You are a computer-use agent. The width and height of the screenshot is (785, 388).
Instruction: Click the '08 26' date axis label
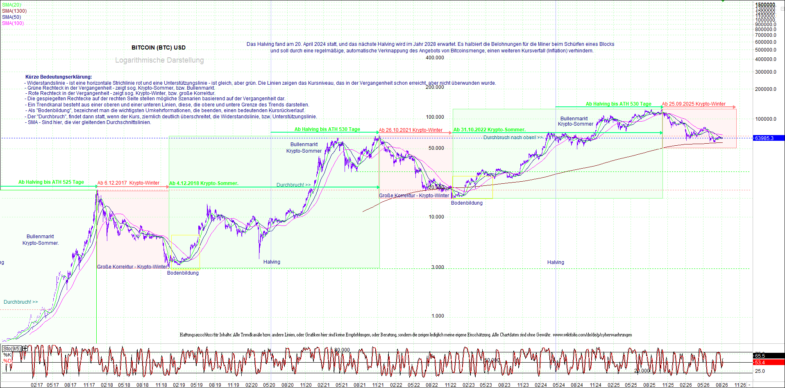point(722,385)
